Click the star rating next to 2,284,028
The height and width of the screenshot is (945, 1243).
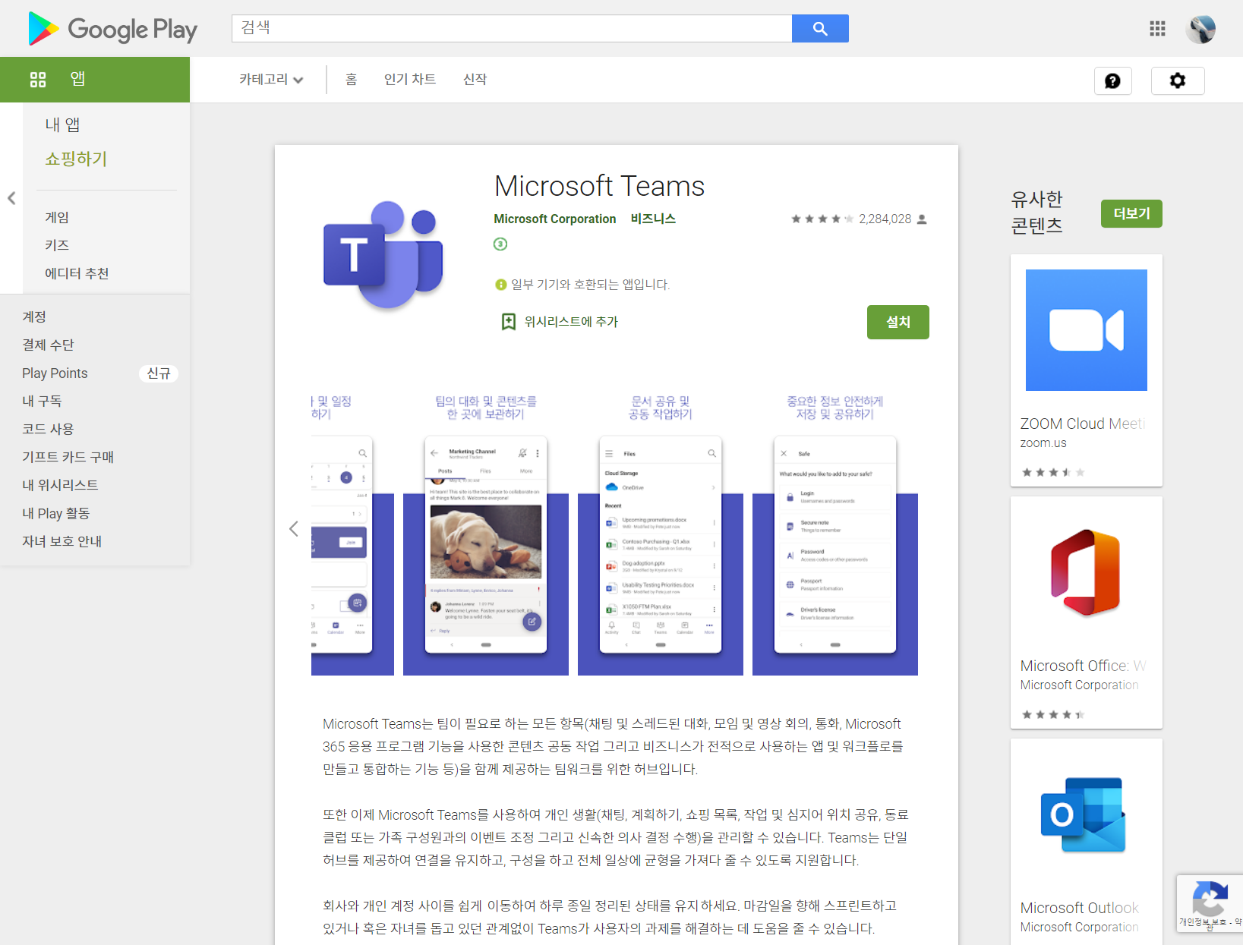tap(822, 219)
